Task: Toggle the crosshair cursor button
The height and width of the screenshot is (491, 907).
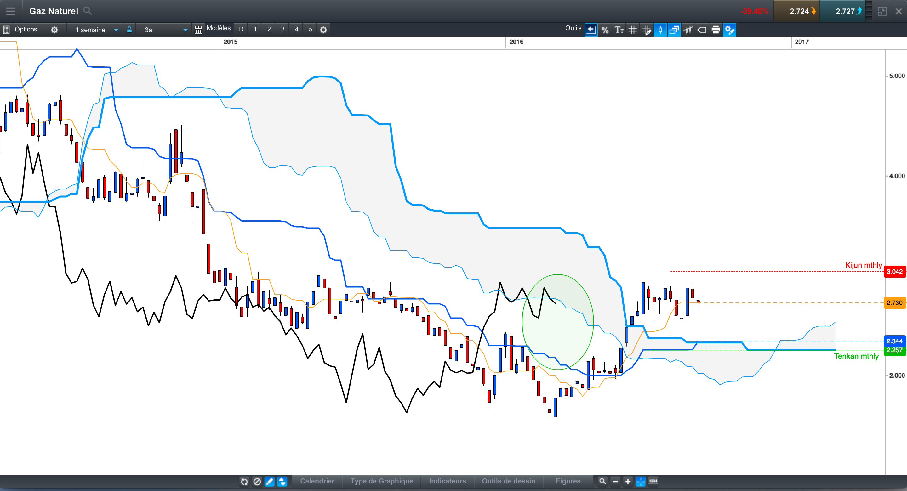Action: [x=640, y=481]
